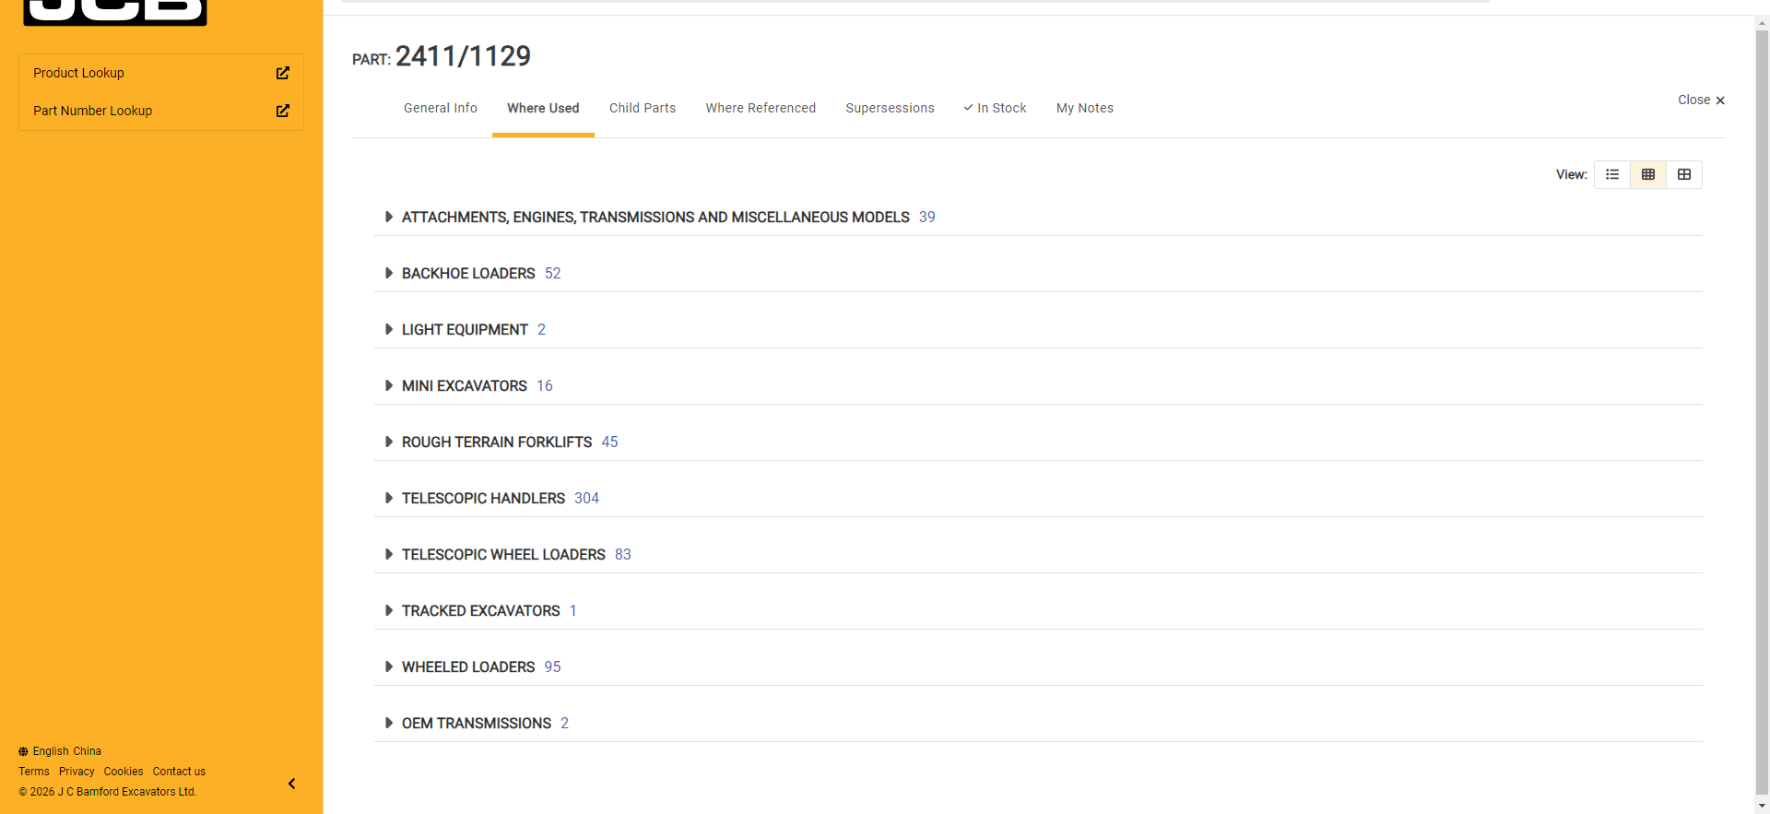Click the Product Lookup external link icon

(x=283, y=73)
